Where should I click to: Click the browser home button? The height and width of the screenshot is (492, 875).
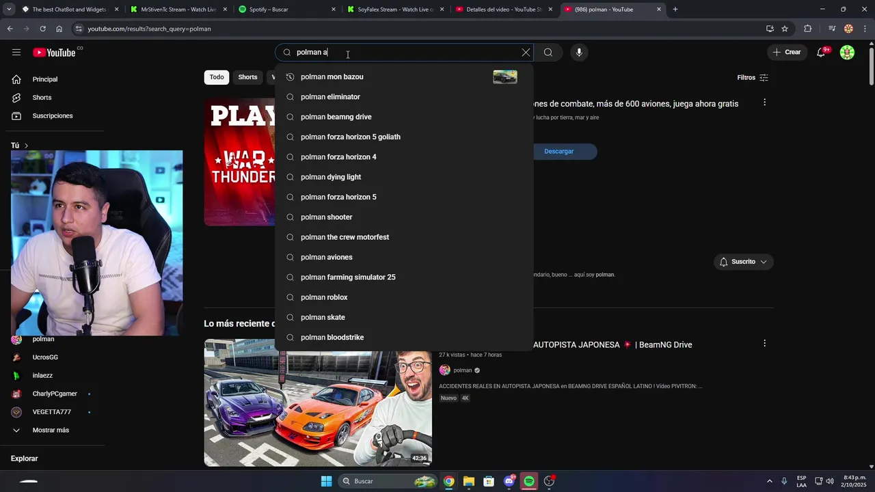click(59, 29)
